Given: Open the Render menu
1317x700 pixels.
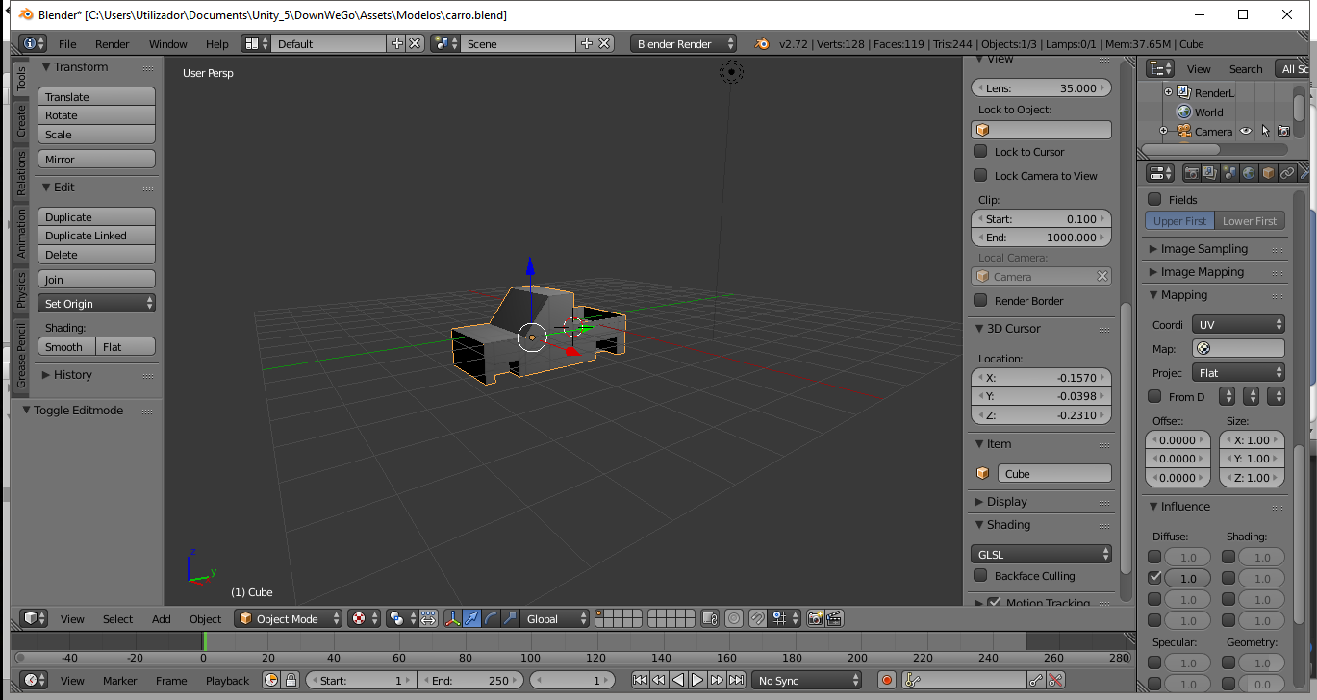Looking at the screenshot, I should pyautogui.click(x=112, y=43).
